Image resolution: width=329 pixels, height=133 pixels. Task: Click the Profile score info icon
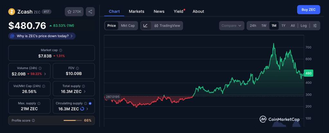tap(33, 120)
